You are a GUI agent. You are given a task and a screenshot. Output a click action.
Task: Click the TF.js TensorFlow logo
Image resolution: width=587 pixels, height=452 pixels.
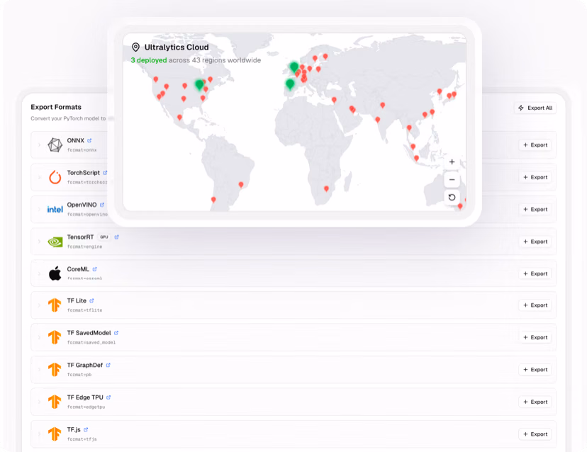(x=55, y=434)
